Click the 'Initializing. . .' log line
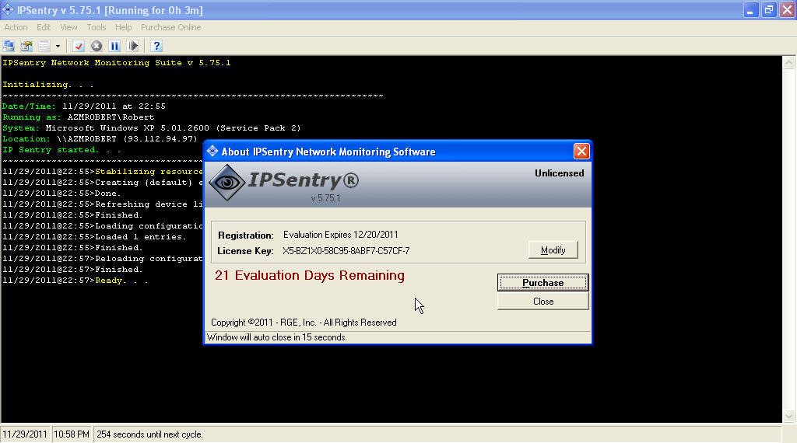 [x=48, y=84]
